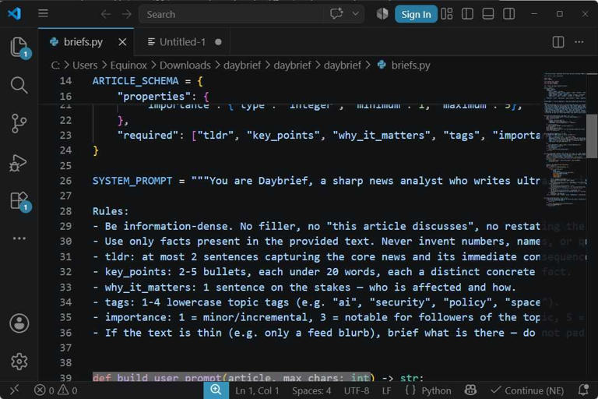Screen dimensions: 598x399
Task: Switch to the briefs.py tab
Action: pyautogui.click(x=83, y=41)
